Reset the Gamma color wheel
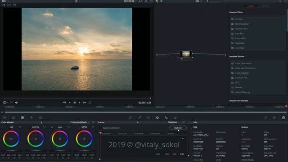Screen dimensions: 288x162 pyautogui.click(x=44, y=127)
